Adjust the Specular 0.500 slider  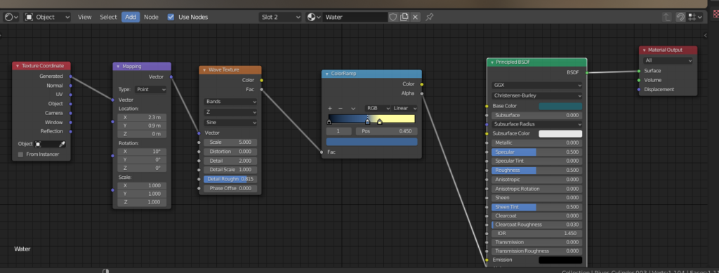[537, 152]
